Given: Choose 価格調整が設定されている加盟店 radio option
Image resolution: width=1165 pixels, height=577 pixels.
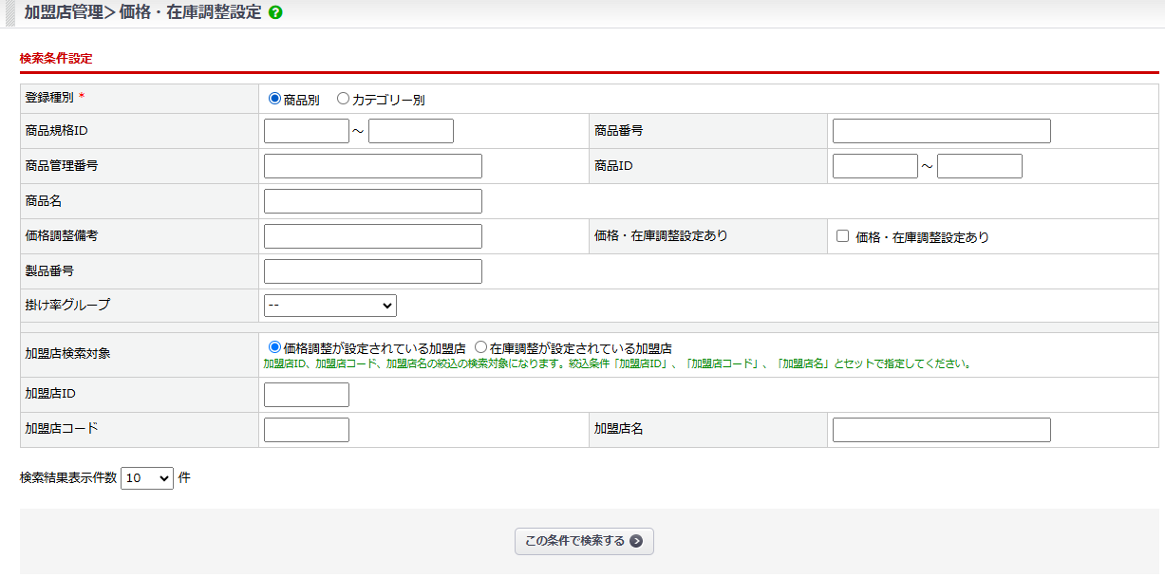Looking at the screenshot, I should coord(275,347).
